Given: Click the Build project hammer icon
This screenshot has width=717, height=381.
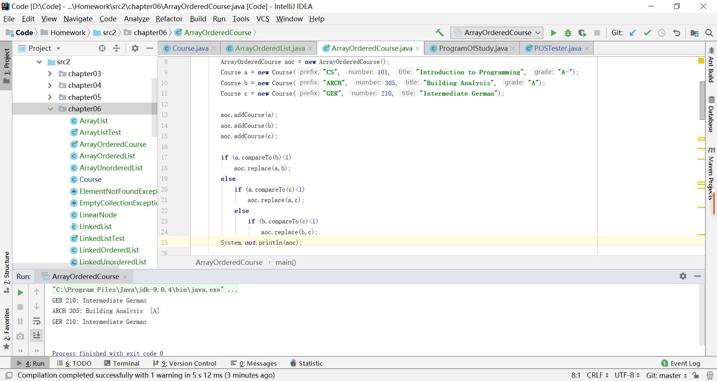Looking at the screenshot, I should point(440,33).
